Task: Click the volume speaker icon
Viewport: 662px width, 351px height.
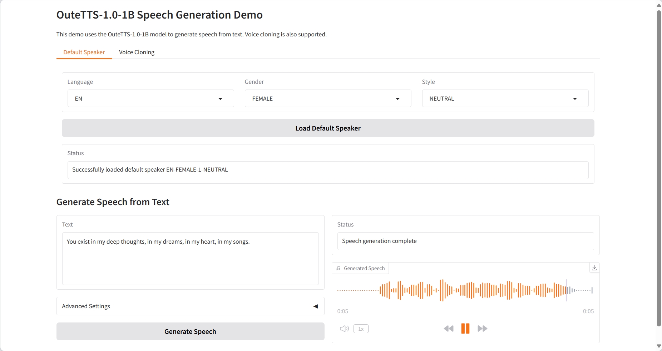Action: coord(344,329)
